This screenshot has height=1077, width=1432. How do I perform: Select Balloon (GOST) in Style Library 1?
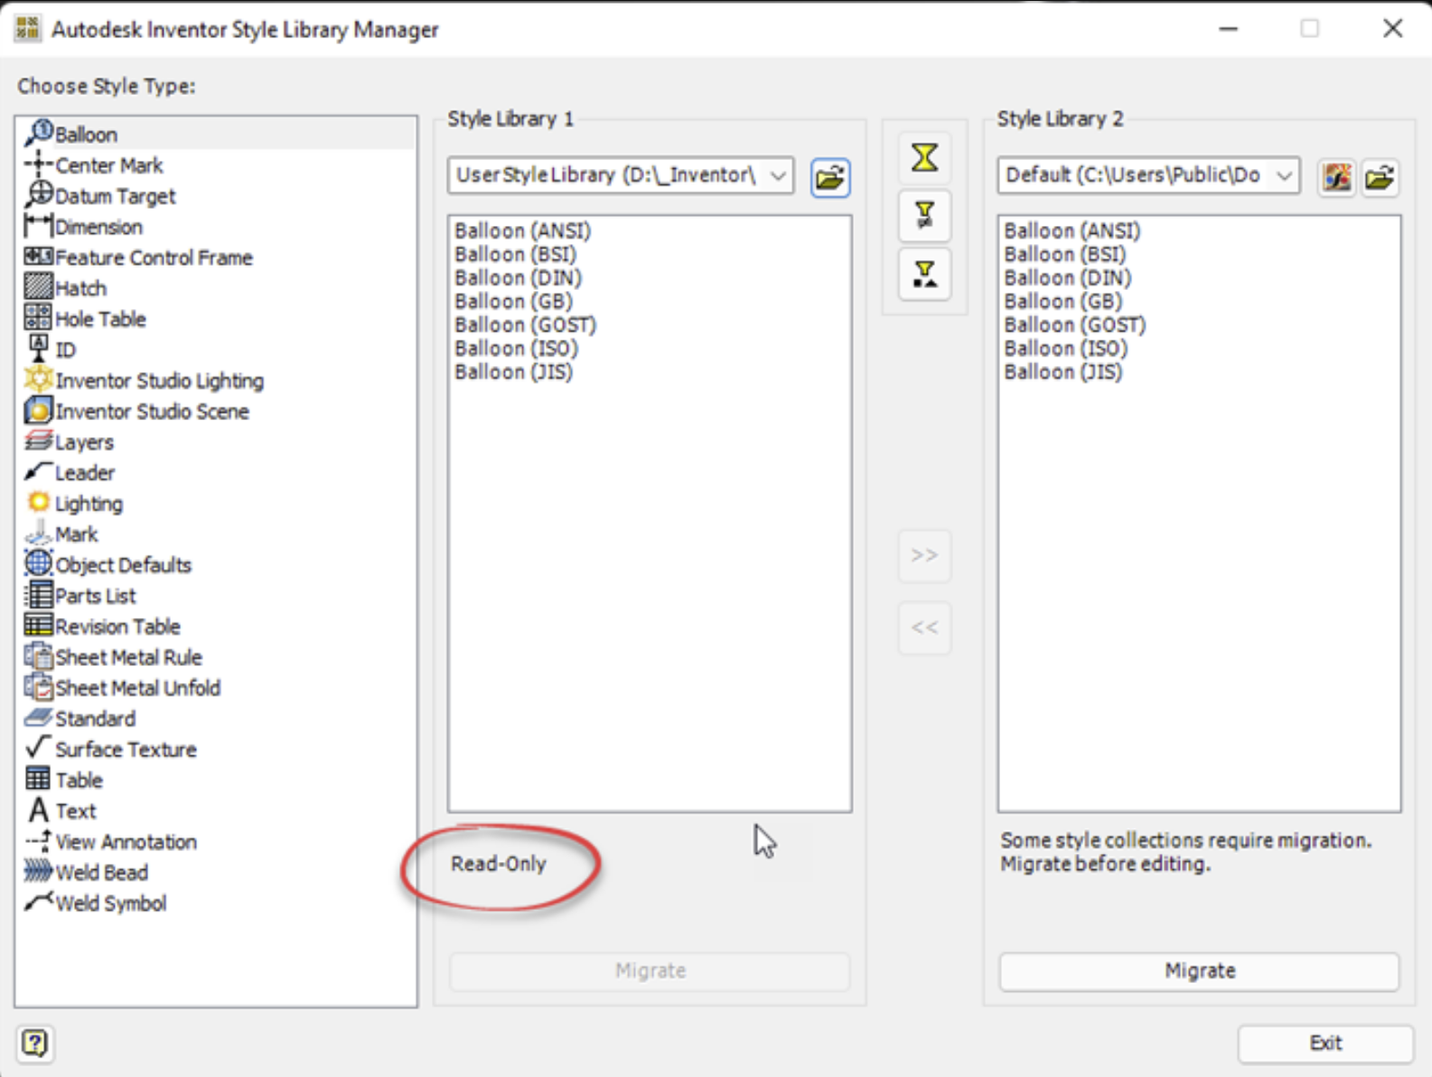click(x=526, y=324)
